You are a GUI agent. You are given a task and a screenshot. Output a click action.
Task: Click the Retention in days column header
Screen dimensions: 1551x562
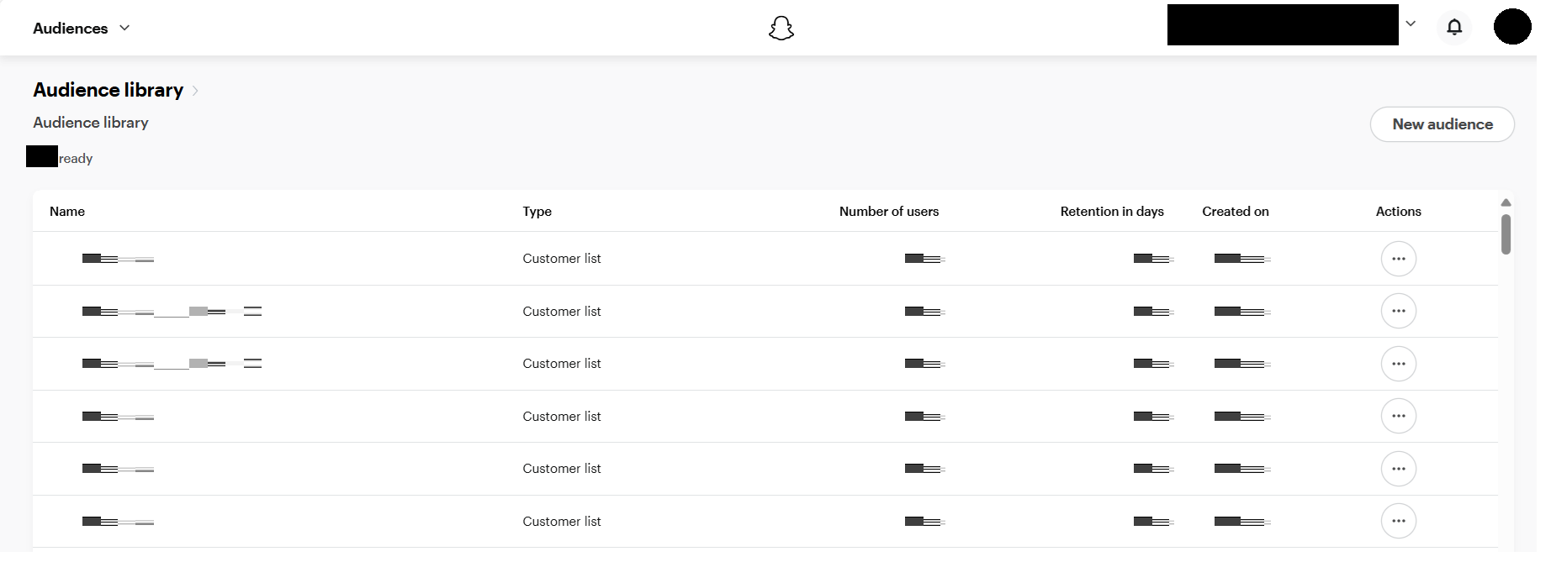[1111, 212]
